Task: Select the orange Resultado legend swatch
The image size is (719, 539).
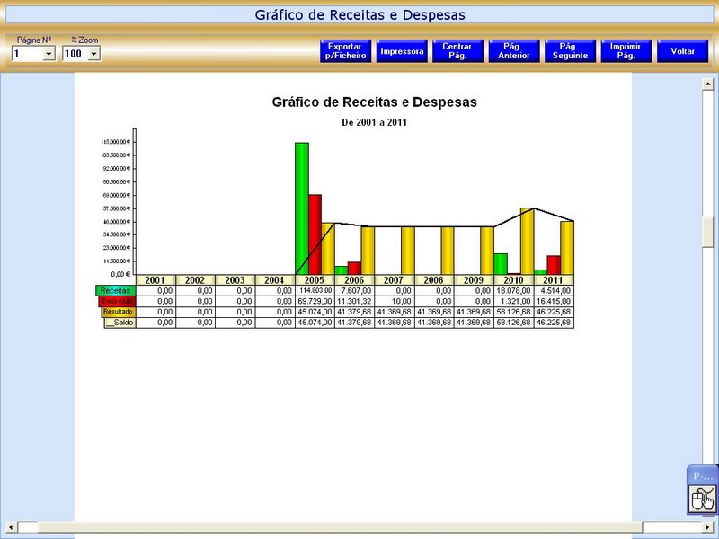Action: (x=119, y=312)
